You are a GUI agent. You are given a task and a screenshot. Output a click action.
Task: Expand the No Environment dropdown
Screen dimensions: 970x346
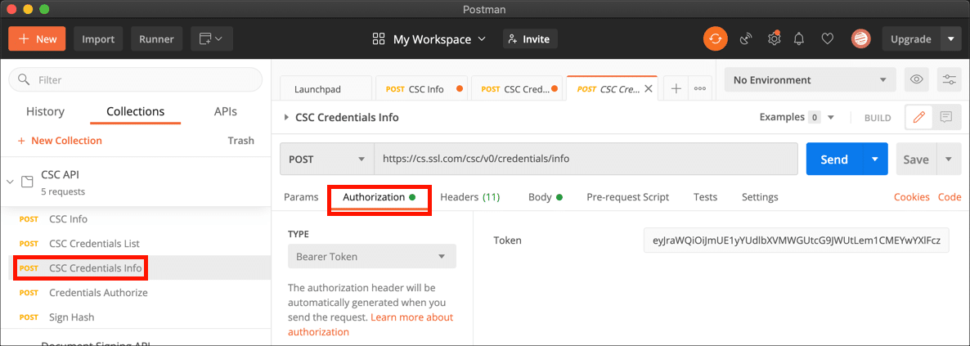pos(809,80)
